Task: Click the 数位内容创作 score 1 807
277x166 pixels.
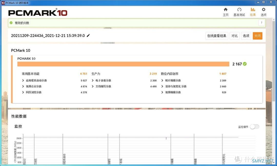Action: (223, 74)
